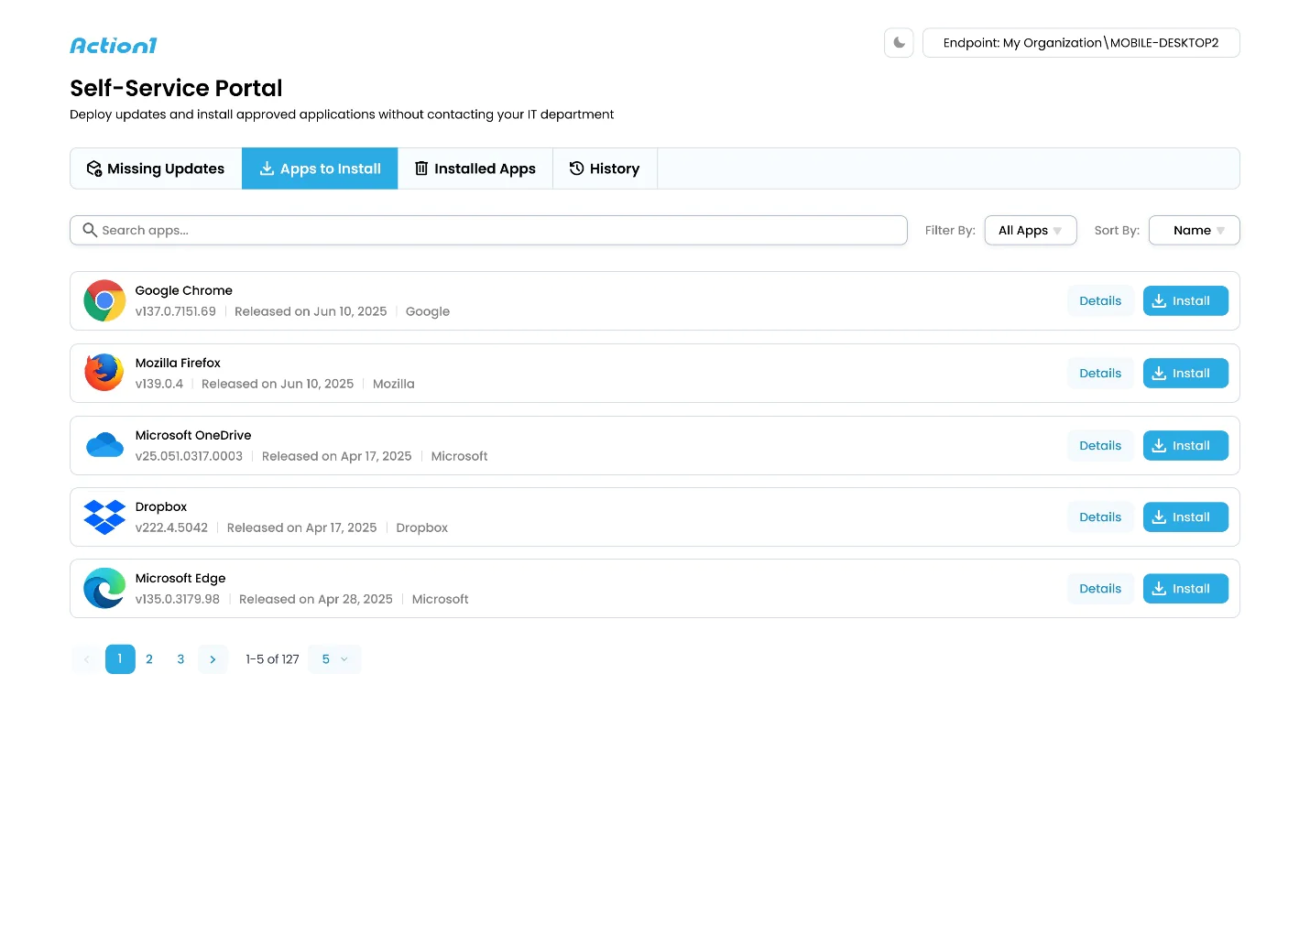Jump to page 3 of results
Screen dimensions: 1310x946
coord(180,659)
